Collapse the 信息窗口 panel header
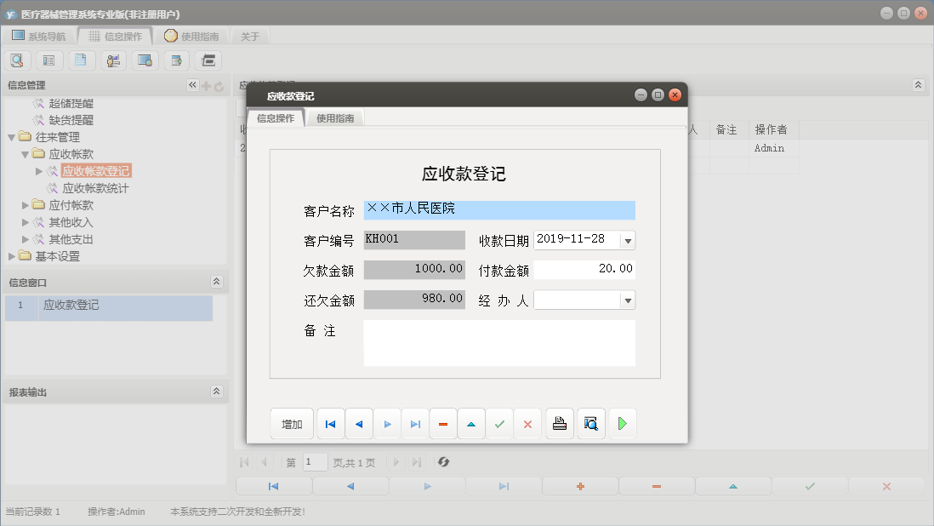 point(219,282)
